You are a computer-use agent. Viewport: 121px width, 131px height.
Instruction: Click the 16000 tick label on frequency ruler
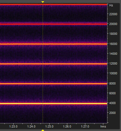(113, 44)
